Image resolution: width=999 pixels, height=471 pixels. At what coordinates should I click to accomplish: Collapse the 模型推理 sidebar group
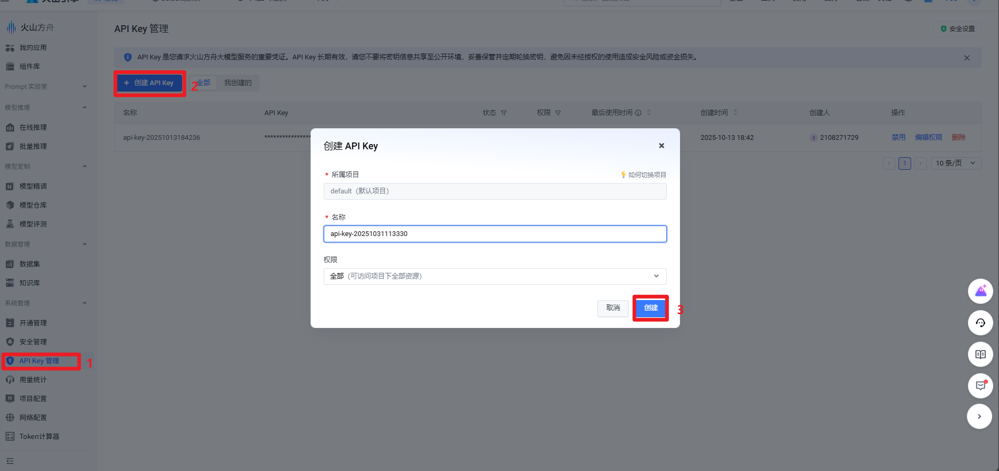(84, 108)
